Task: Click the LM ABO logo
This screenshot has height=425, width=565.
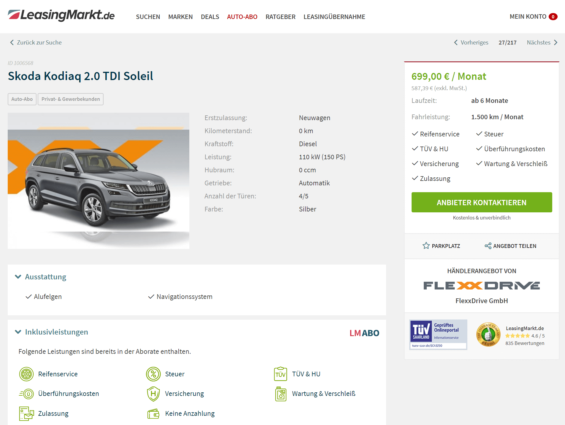Action: [x=364, y=333]
